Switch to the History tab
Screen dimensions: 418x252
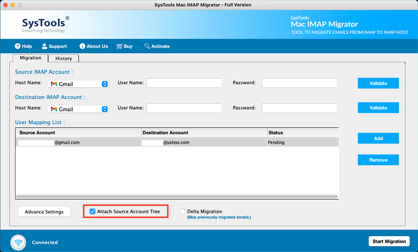pyautogui.click(x=64, y=59)
